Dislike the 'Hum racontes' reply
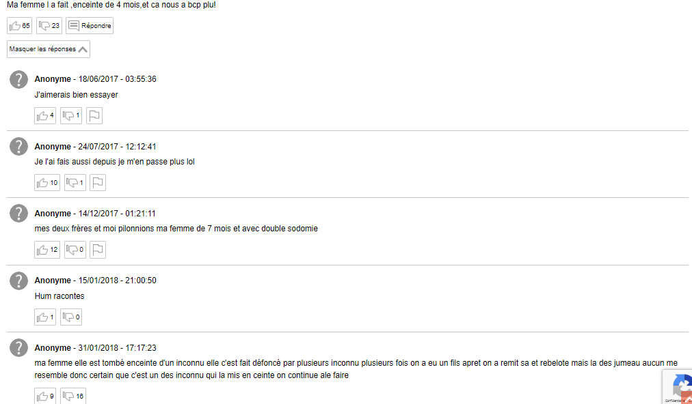 [71, 317]
